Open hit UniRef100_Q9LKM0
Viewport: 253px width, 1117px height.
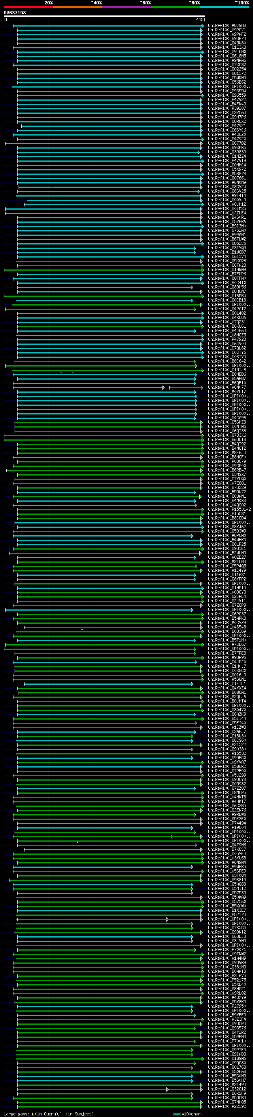click(227, 52)
